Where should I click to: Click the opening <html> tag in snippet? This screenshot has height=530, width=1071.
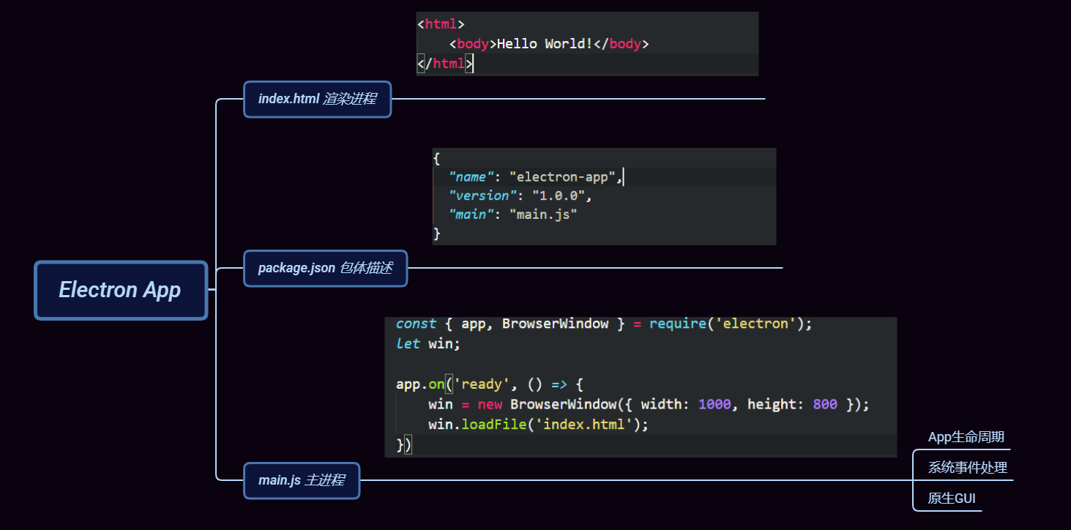(x=441, y=24)
